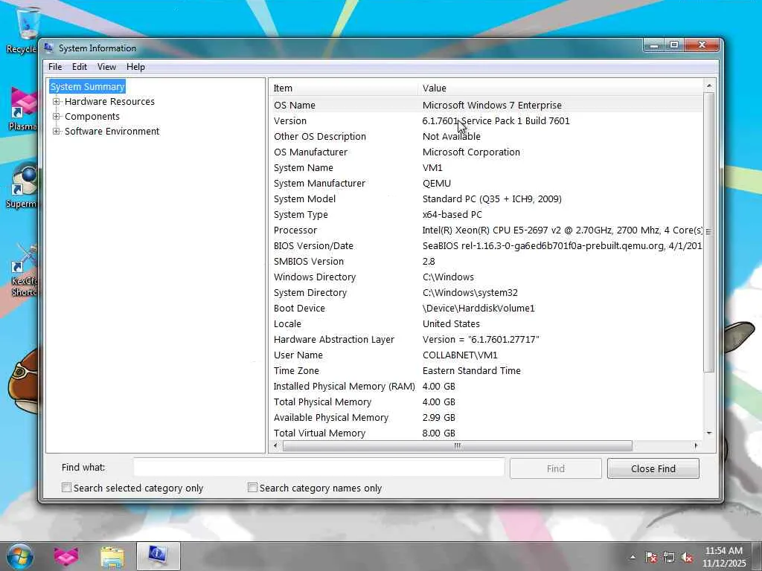This screenshot has width=762, height=571.
Task: Select System Summary in the tree
Action: point(88,86)
